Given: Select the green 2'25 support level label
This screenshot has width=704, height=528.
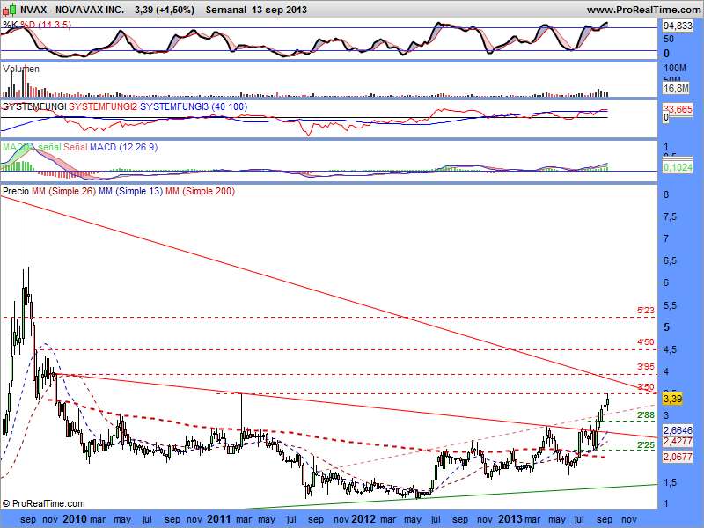Looking at the screenshot, I should click(x=646, y=445).
